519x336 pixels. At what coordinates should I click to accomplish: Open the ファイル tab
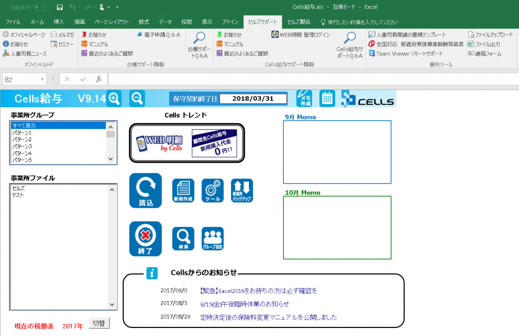click(13, 22)
